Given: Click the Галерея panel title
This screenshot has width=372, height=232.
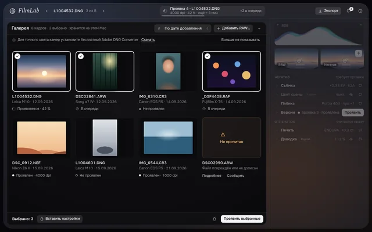Looking at the screenshot, I should [x=20, y=28].
